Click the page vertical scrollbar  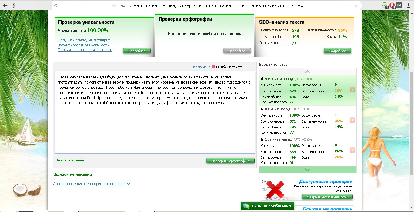click(x=412, y=123)
